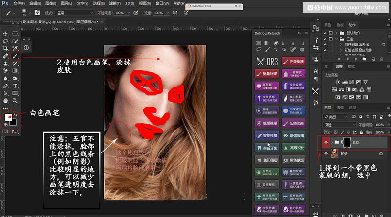Viewport: 391px width, 217px height.
Task: Select the Gradient tool
Action: [15, 71]
